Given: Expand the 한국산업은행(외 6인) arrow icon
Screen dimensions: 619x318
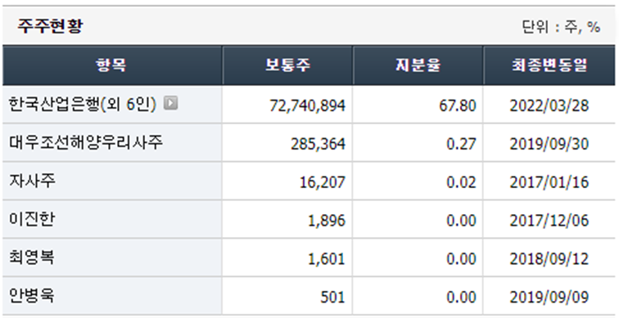Looking at the screenshot, I should click(170, 103).
